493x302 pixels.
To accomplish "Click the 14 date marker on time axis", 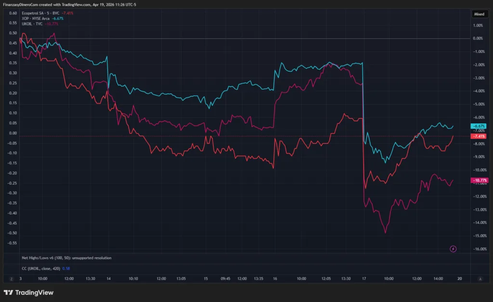I will pyautogui.click(x=109, y=278).
